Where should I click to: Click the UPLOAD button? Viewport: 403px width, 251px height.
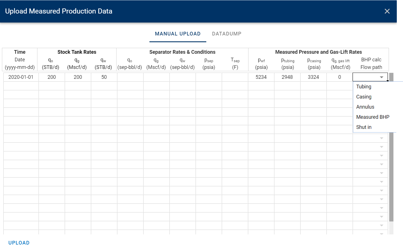tap(19, 243)
